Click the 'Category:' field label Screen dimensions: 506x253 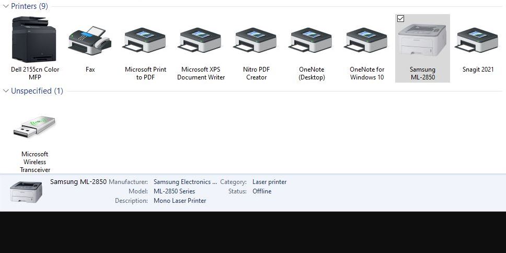tap(233, 182)
